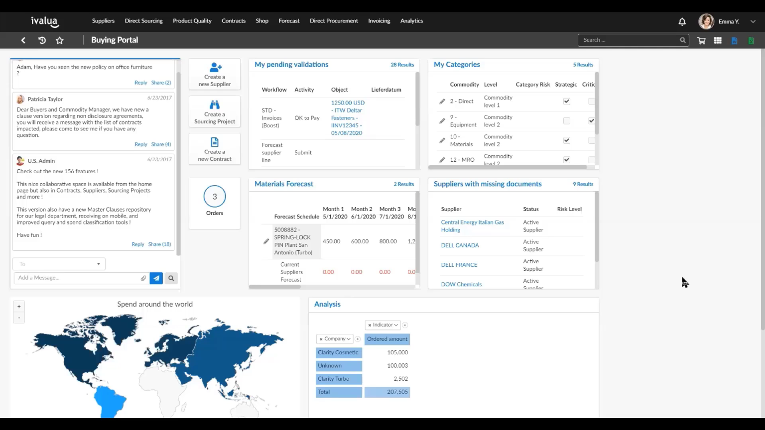Open the apps grid menu
Viewport: 765px width, 430px height.
coord(717,40)
